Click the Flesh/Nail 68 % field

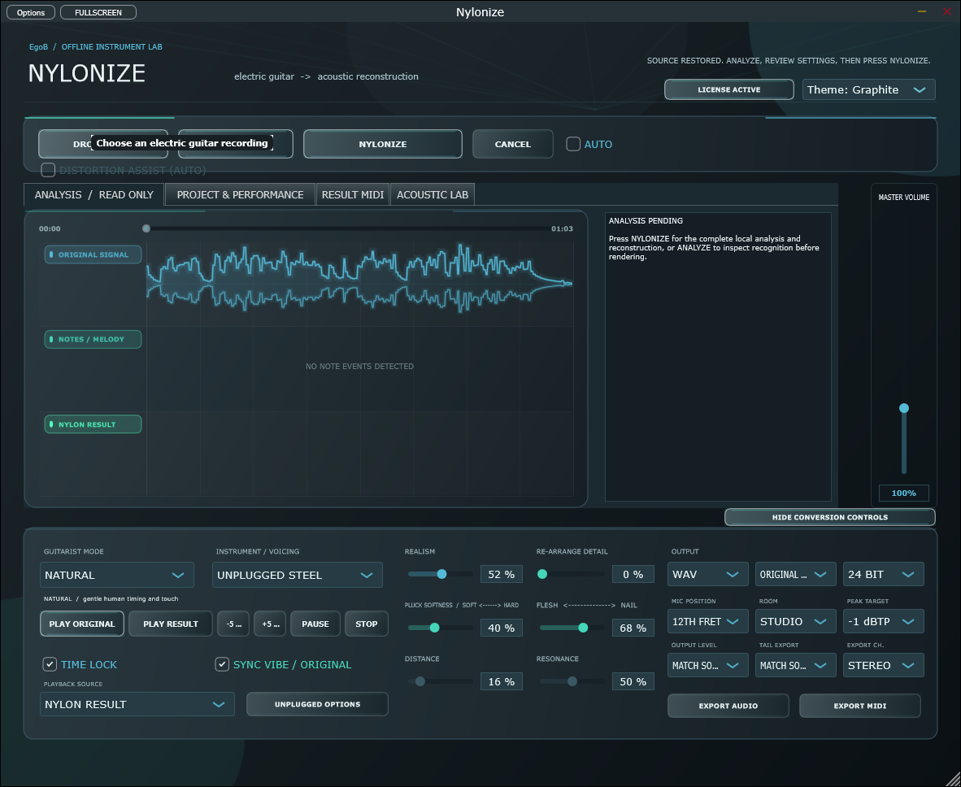click(633, 628)
